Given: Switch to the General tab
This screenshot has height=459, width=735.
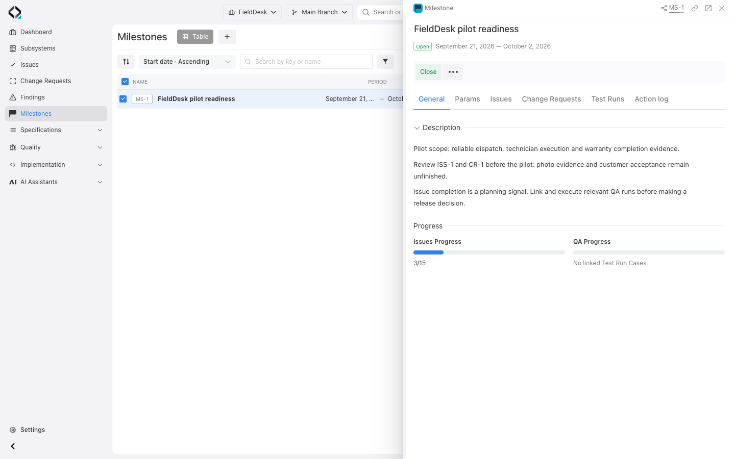Looking at the screenshot, I should [432, 99].
